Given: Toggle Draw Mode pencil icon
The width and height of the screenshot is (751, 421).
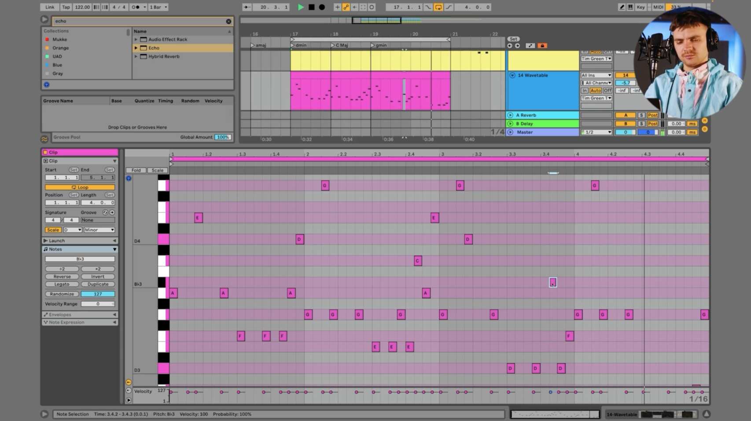Looking at the screenshot, I should 622,7.
